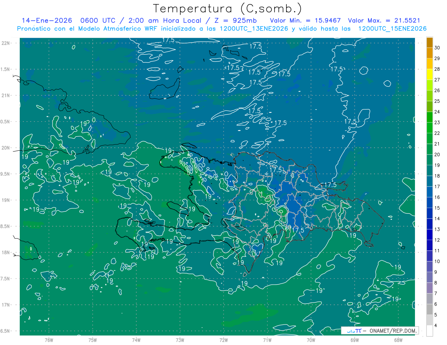Click the "1200UTC_13ENE2026" initialization time
Image resolution: width=447 pixels, height=345 pixels.
coord(254,29)
